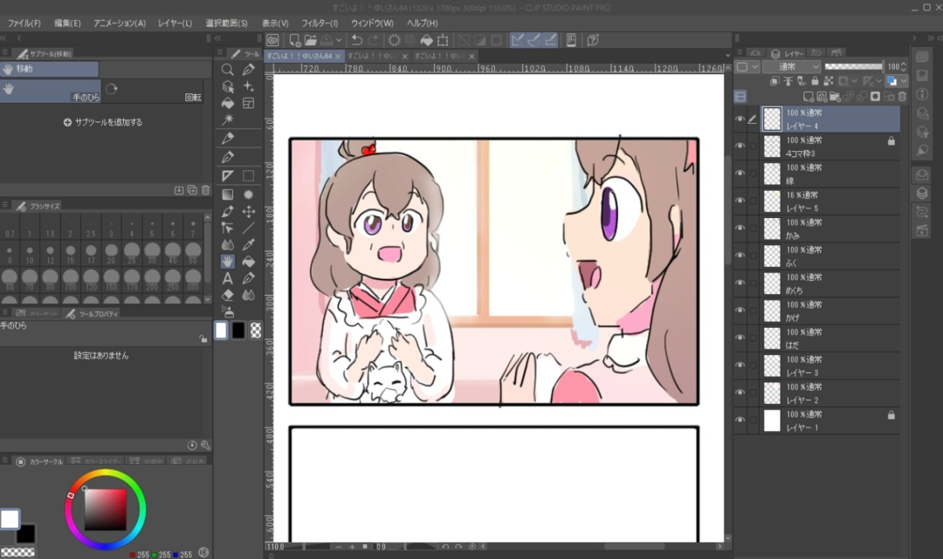Expand the save options dropdown arrow

(339, 40)
